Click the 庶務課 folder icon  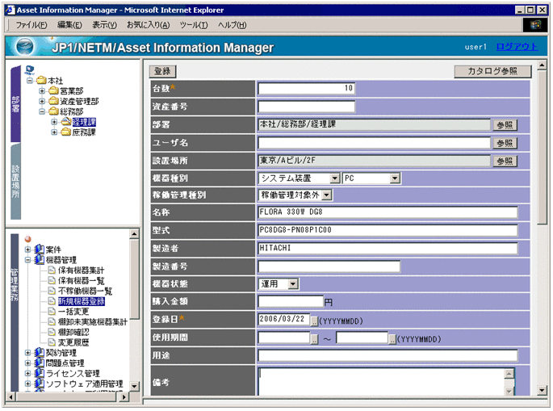click(x=65, y=132)
